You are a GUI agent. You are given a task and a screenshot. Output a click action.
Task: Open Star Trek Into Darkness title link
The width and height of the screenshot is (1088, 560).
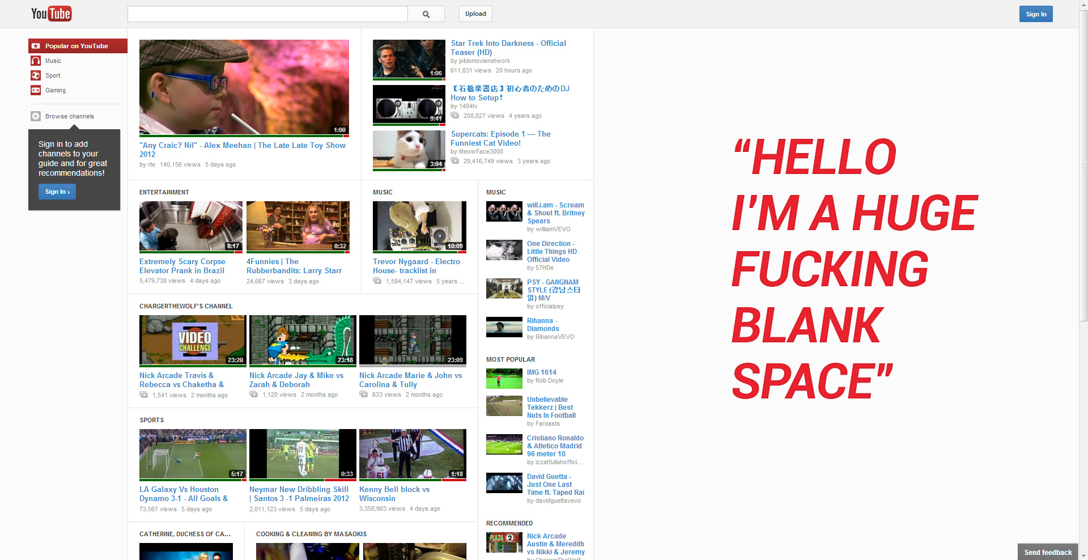pyautogui.click(x=508, y=48)
